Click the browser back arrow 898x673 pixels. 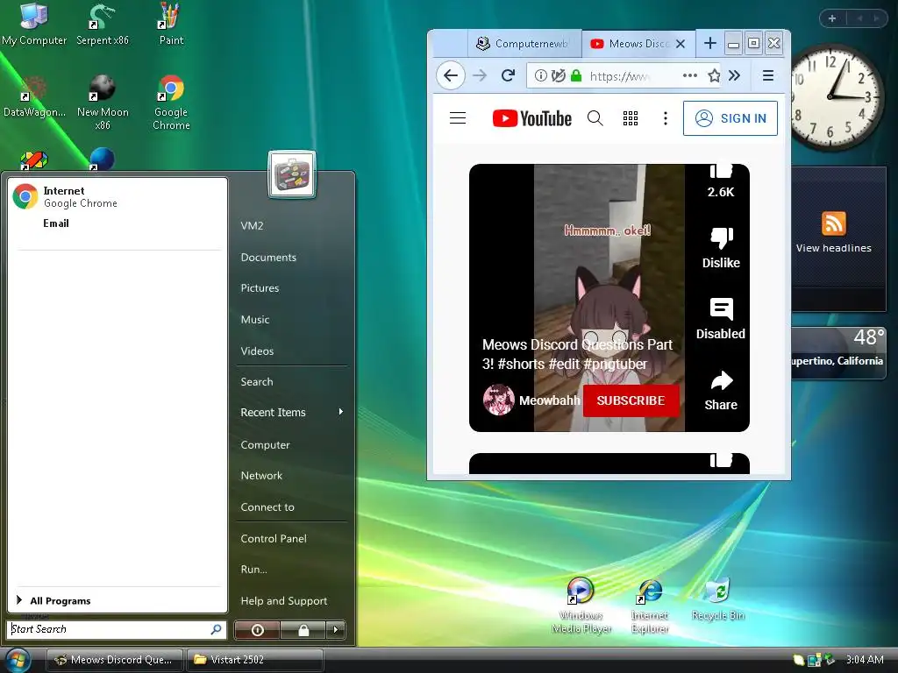pos(451,75)
